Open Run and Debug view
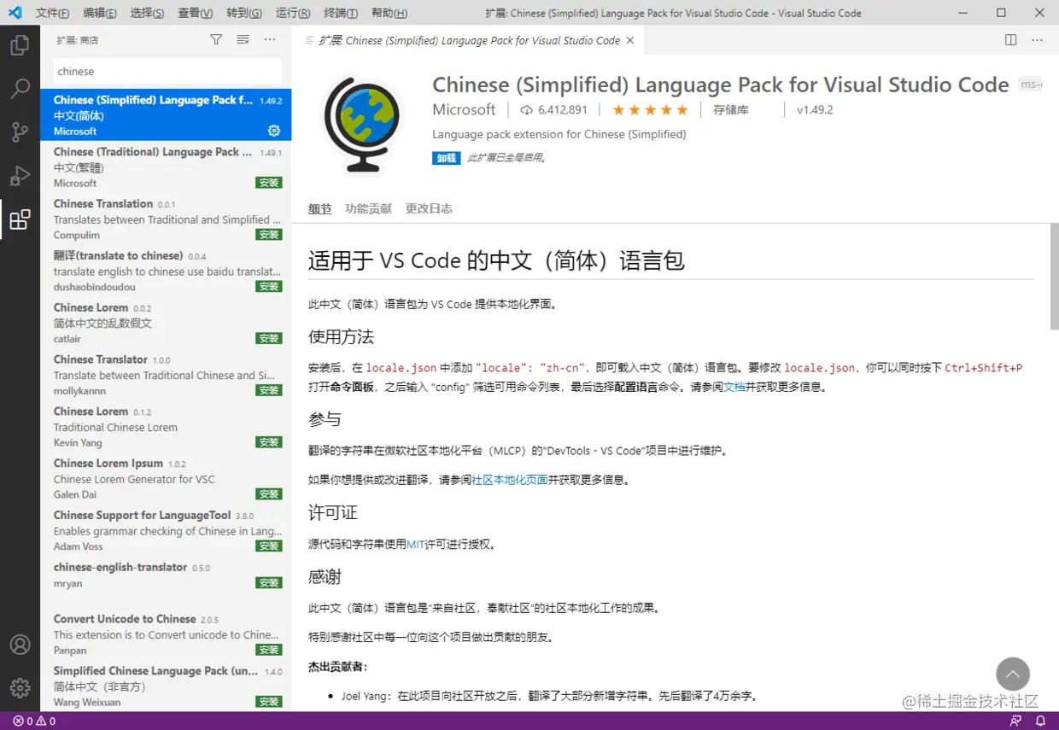 tap(20, 176)
